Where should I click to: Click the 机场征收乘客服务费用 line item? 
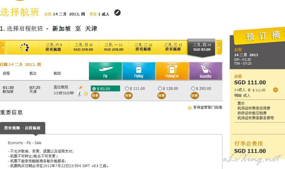(x=256, y=118)
